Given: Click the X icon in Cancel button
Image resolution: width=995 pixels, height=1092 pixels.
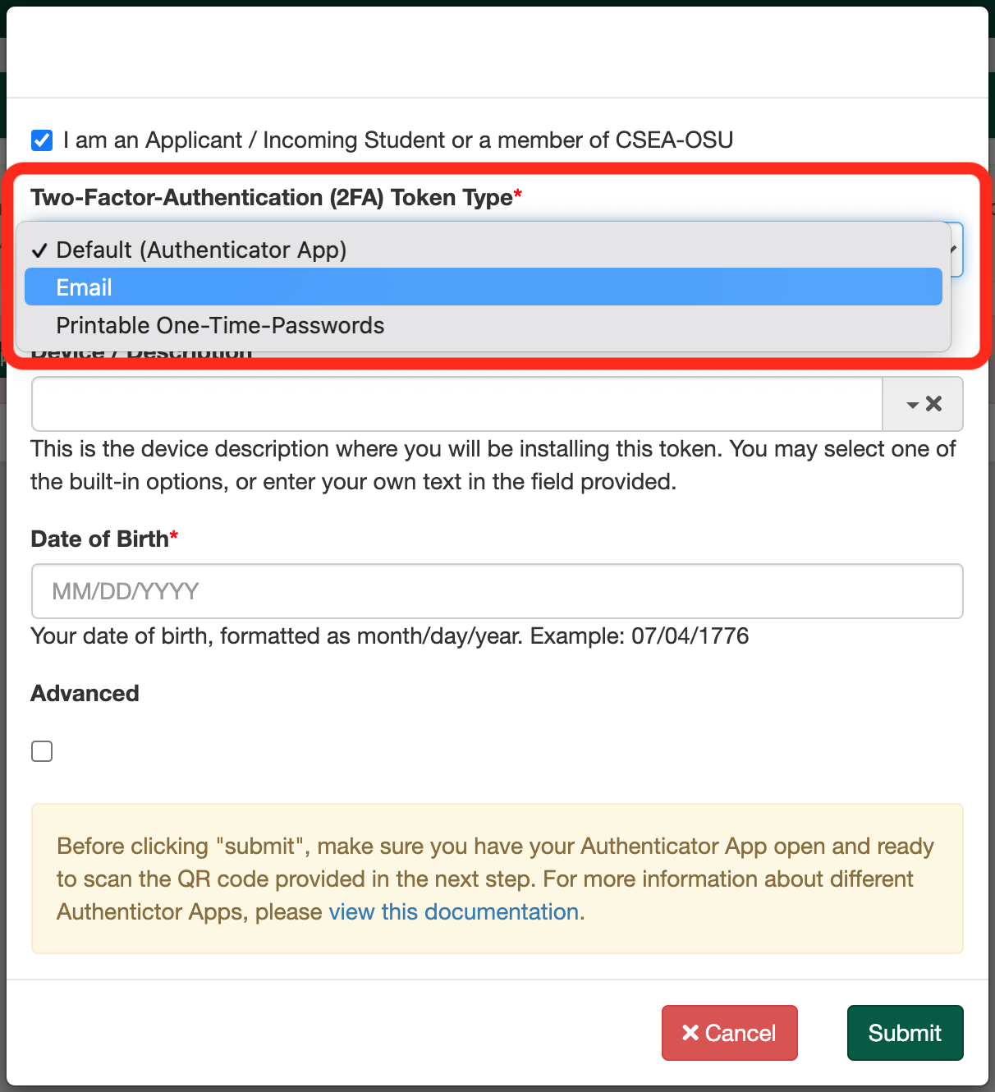Looking at the screenshot, I should 690,1033.
